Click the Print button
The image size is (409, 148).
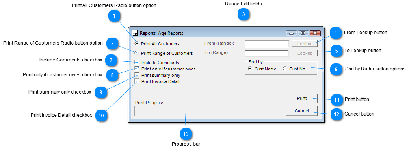(302, 98)
